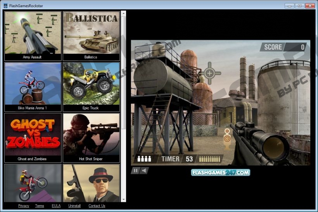Open the Privacy link
The width and height of the screenshot is (318, 212).
pyautogui.click(x=24, y=206)
